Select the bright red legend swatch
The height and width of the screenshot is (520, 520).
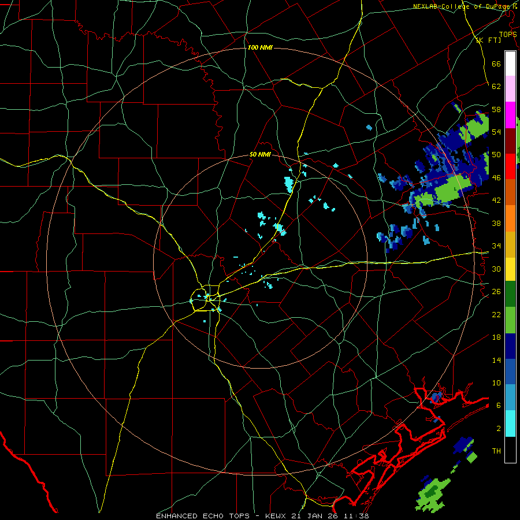point(510,166)
